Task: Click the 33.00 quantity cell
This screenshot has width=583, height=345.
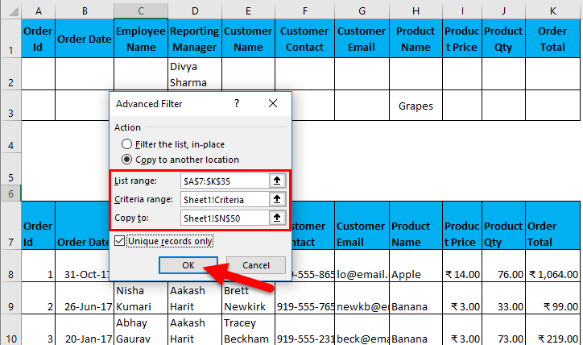Action: pyautogui.click(x=503, y=297)
